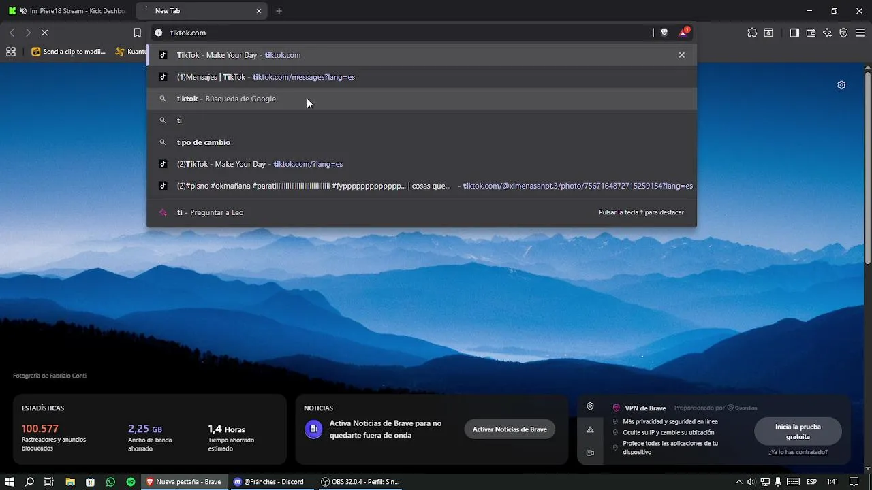
Task: Pick the plain 'ti' search suggestion
Action: click(422, 120)
